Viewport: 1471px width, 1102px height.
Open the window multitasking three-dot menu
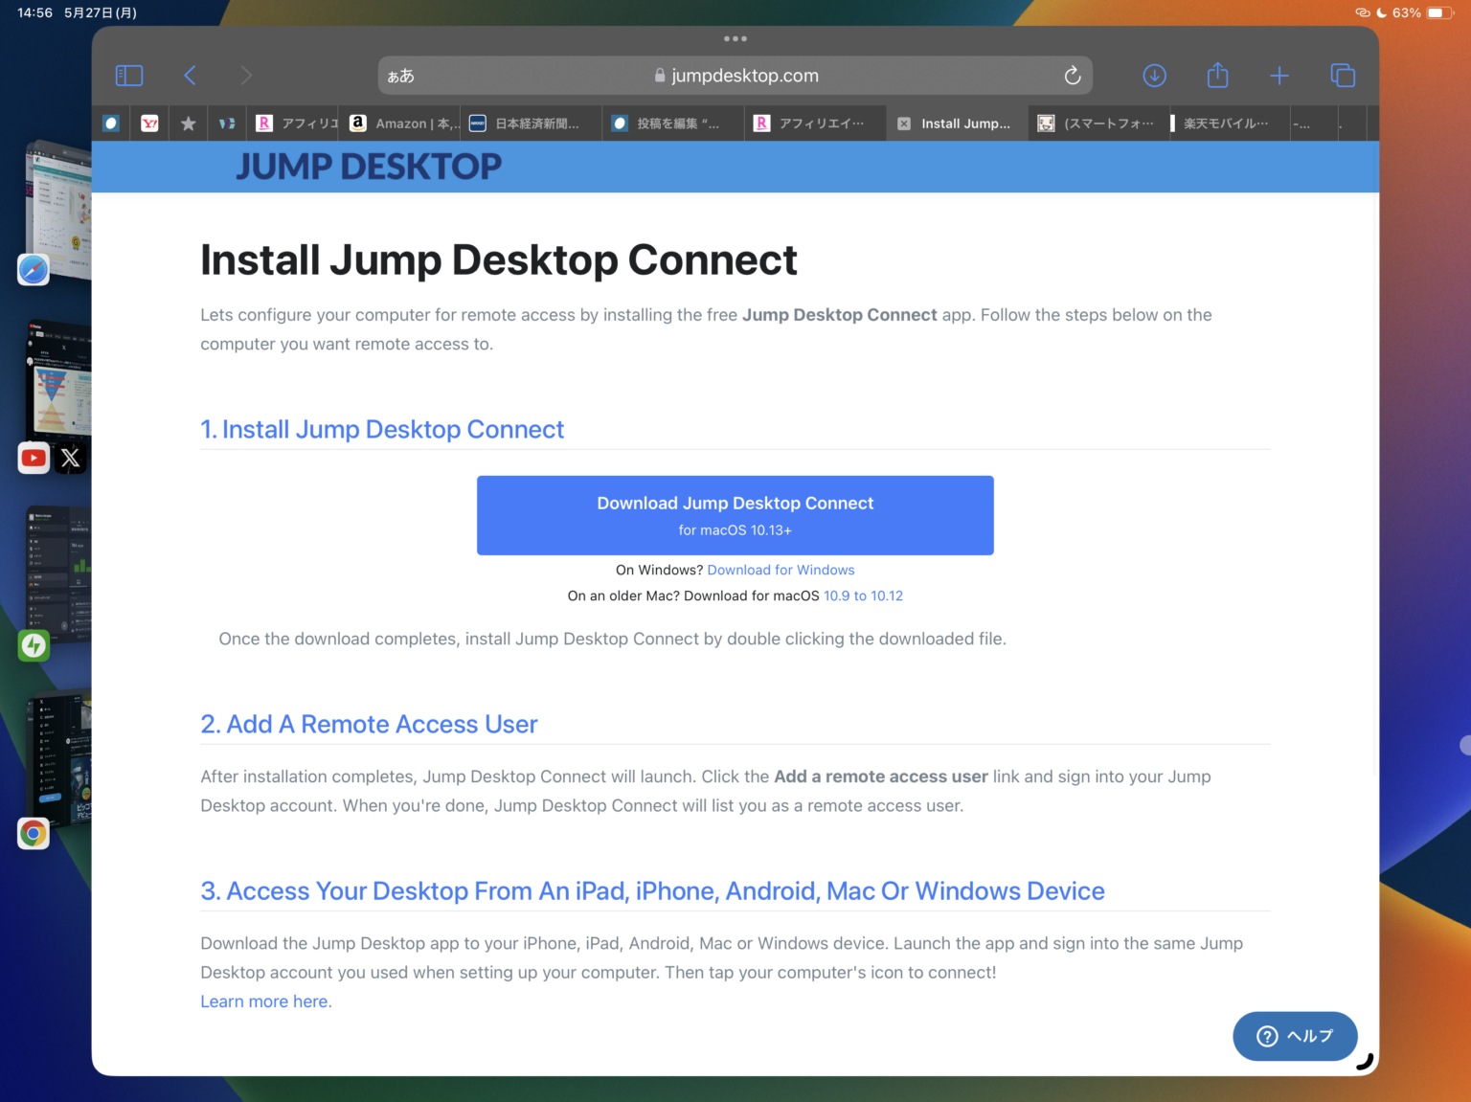pyautogui.click(x=735, y=39)
